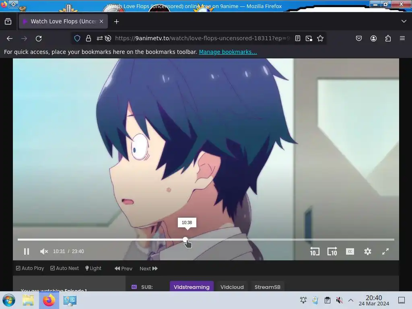Expand the list all tabs chevron
This screenshot has height=309, width=412.
pos(404,21)
